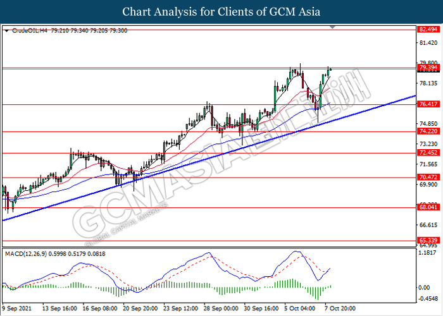Click the 78.135 price axis value
The width and height of the screenshot is (443, 316).
(x=428, y=83)
